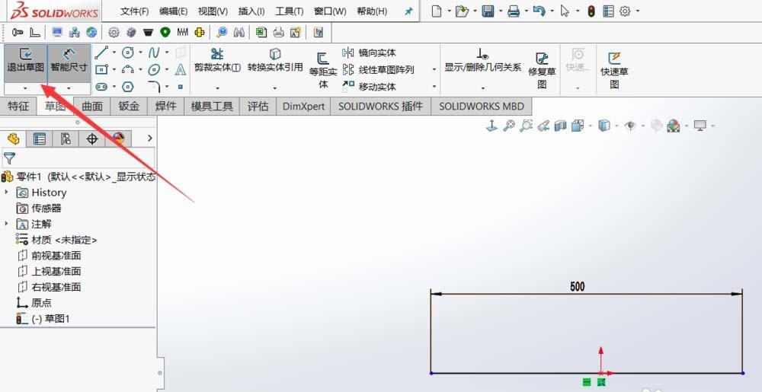
Task: Select the Point sketch tool
Action: [x=181, y=87]
